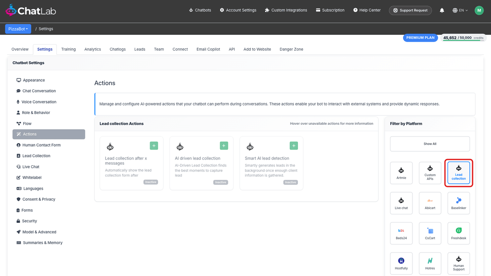Select the Lead collection platform filter
491x276 pixels.
click(x=459, y=173)
